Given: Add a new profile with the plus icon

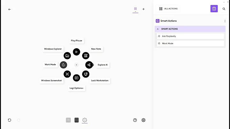Looking at the screenshot, I should tap(143, 9).
